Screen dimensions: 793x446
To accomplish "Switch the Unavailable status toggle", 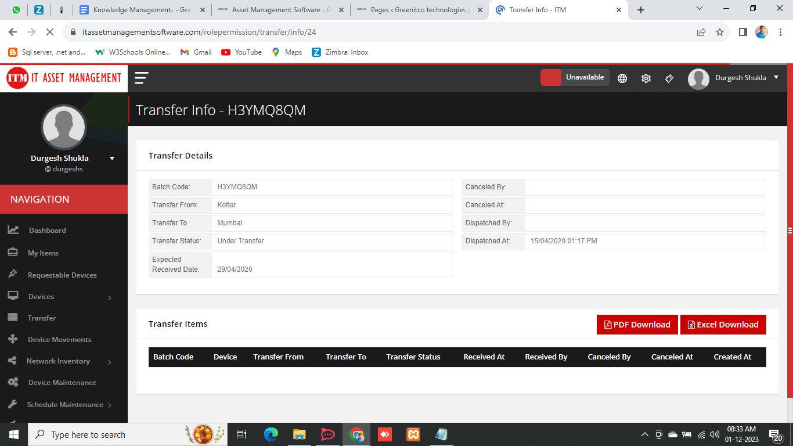I will [575, 77].
